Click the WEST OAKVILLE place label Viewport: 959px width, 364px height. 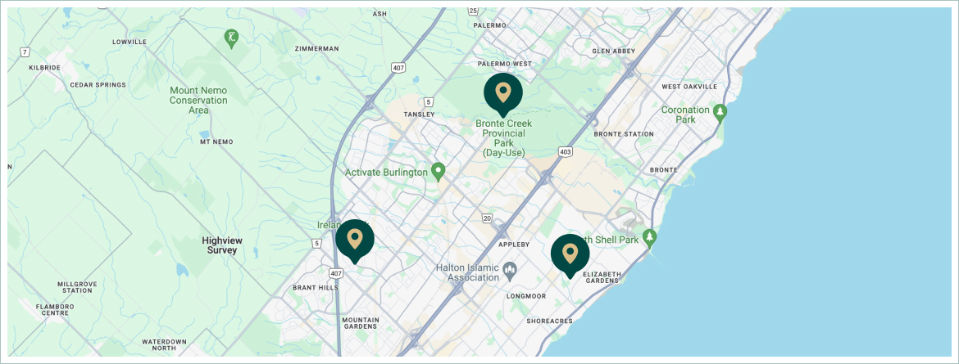pyautogui.click(x=689, y=87)
